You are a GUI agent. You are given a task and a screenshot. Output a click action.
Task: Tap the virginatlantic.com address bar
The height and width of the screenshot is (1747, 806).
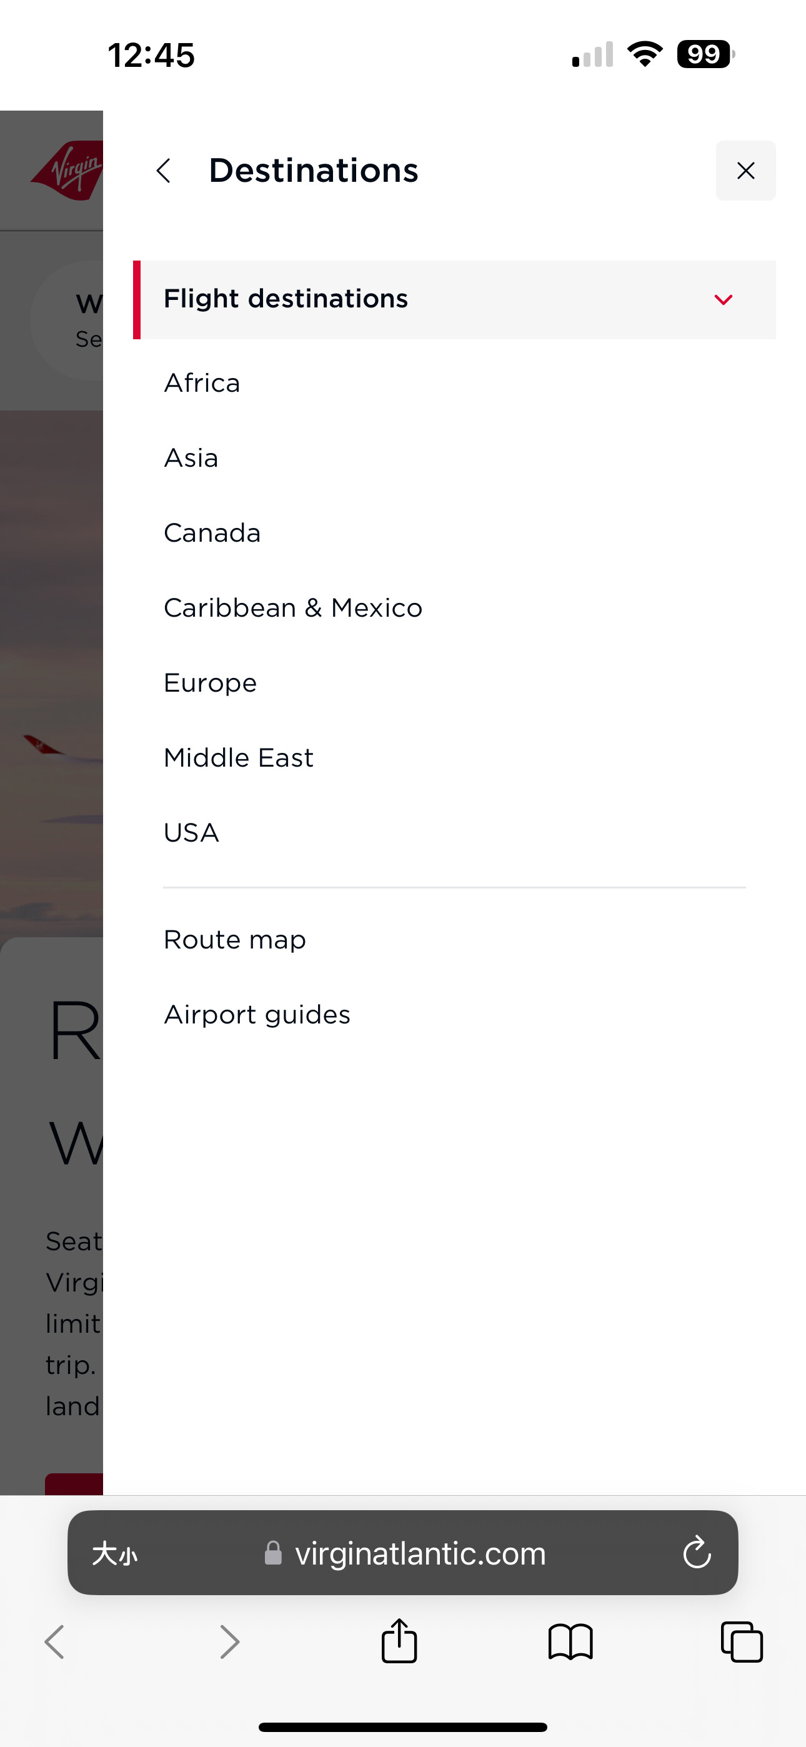pyautogui.click(x=403, y=1552)
